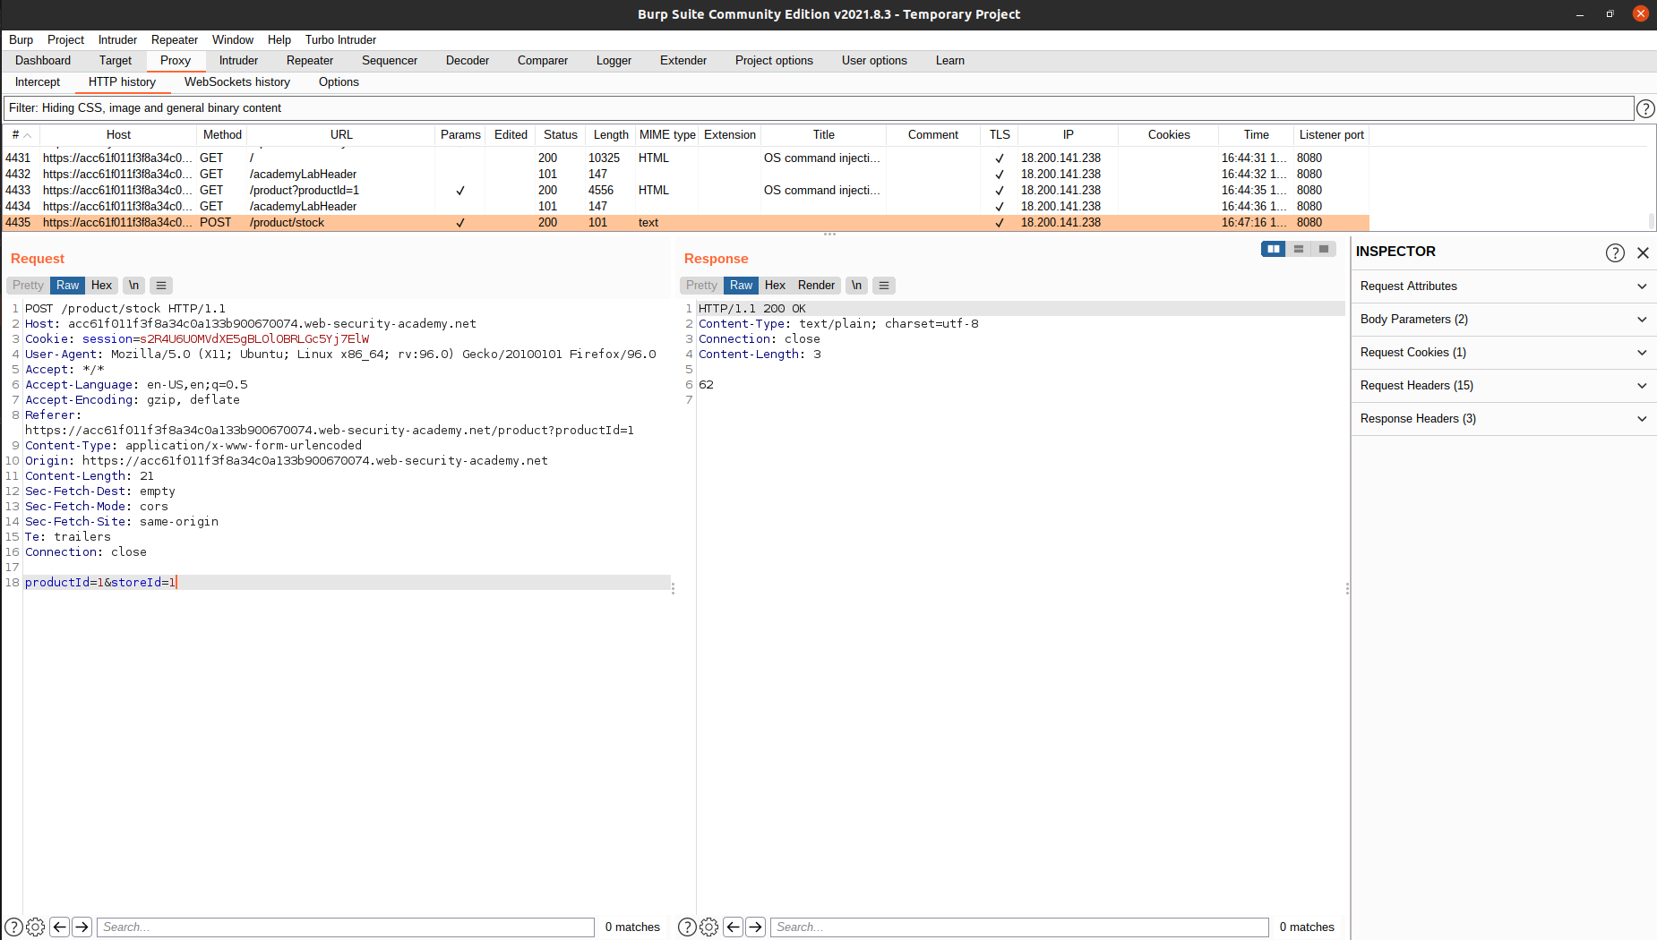Image resolution: width=1657 pixels, height=940 pixels.
Task: Open the proxy Options sub-tab
Action: point(339,82)
